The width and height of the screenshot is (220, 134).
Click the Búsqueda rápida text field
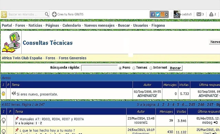point(99,68)
